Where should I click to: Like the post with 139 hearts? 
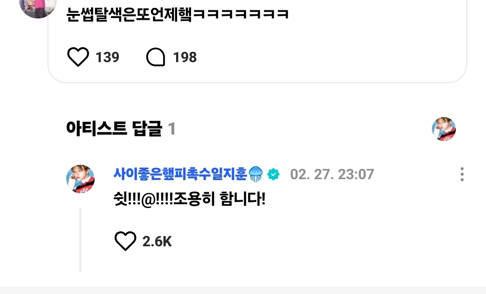[x=78, y=57]
